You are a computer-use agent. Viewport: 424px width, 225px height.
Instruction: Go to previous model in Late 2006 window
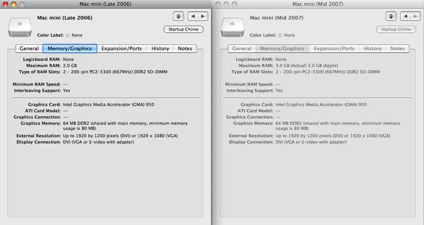[x=193, y=16]
